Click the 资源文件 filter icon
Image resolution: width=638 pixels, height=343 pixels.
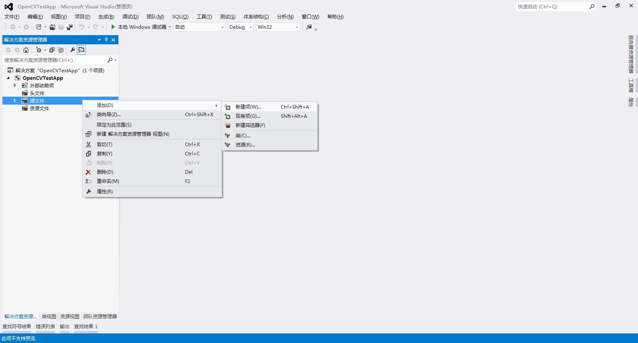(25, 109)
